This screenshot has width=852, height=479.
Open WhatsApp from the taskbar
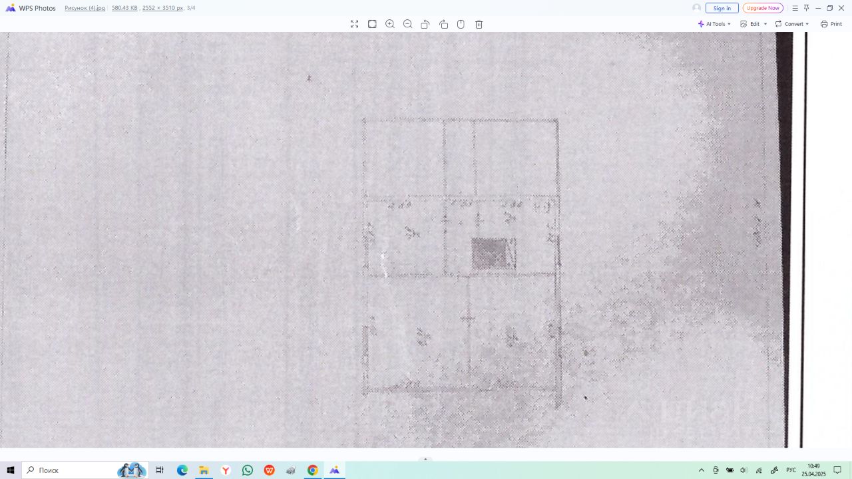(248, 470)
